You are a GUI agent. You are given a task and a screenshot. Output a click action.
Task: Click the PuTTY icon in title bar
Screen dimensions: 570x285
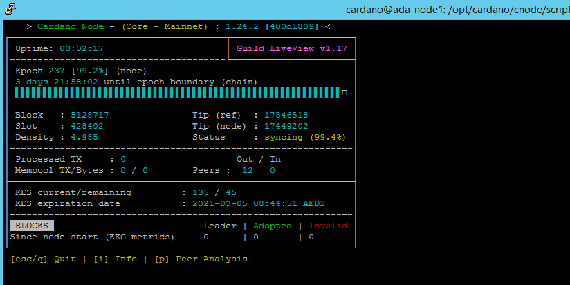point(10,10)
